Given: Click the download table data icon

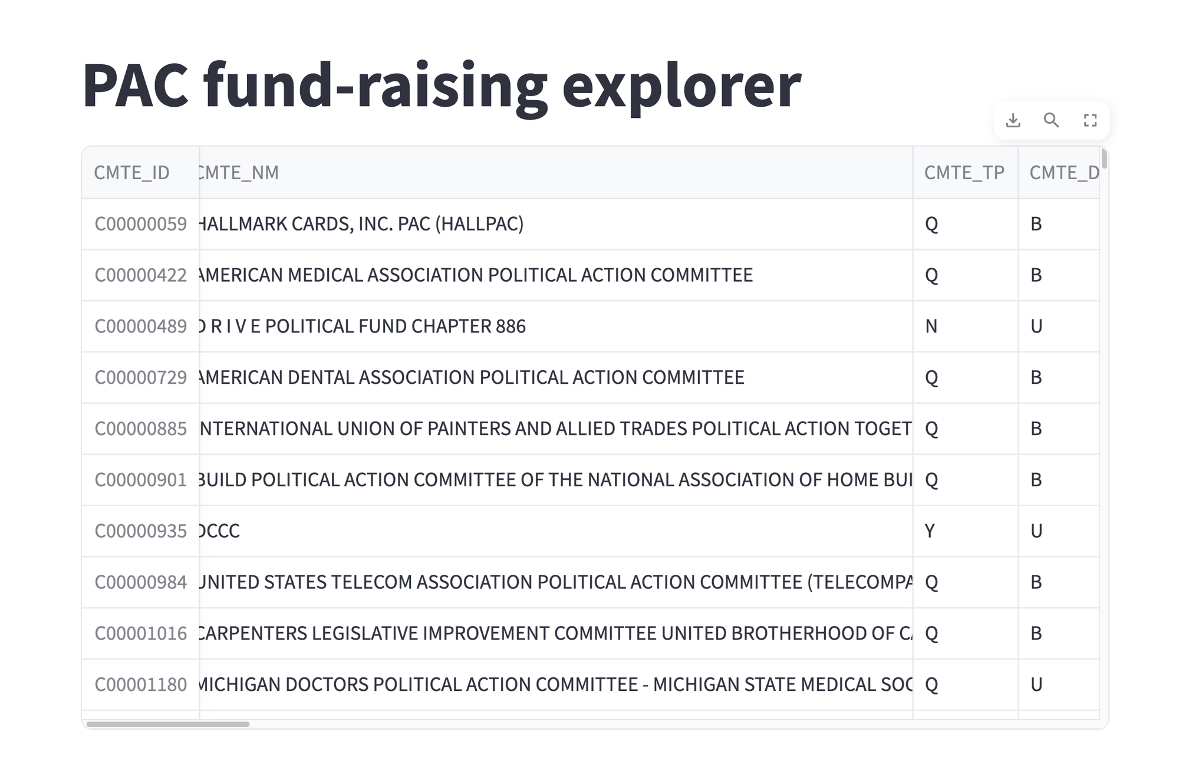Looking at the screenshot, I should 1013,120.
